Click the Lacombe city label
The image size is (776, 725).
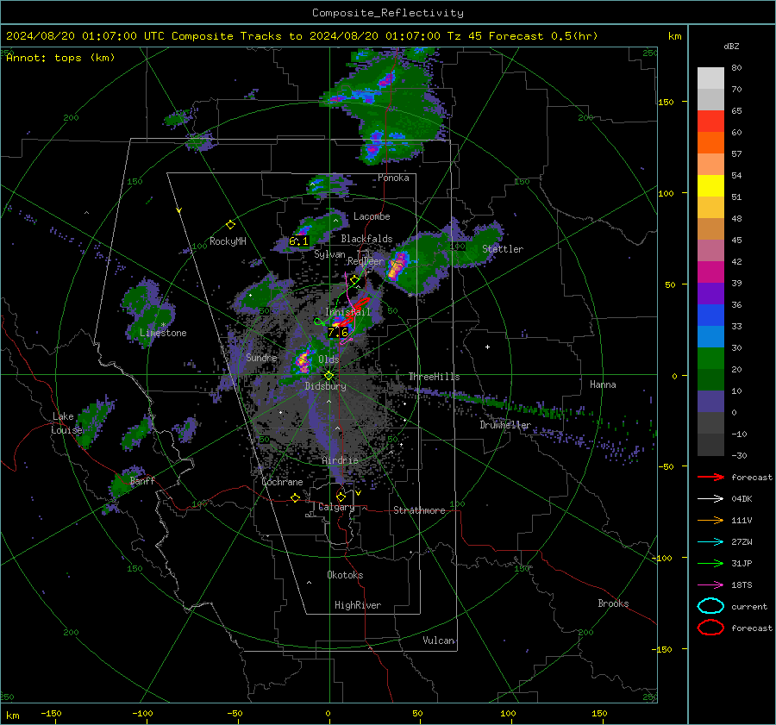point(372,216)
